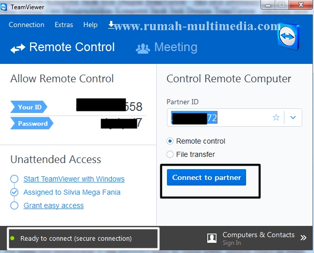Open the Help menu
The image size is (314, 253).
[x=90, y=25]
